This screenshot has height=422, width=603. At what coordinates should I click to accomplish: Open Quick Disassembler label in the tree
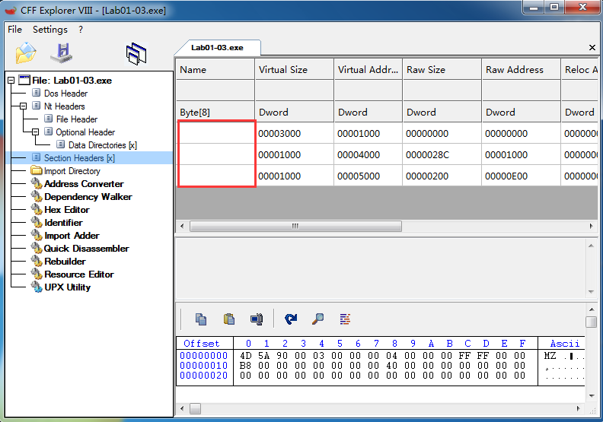point(86,249)
